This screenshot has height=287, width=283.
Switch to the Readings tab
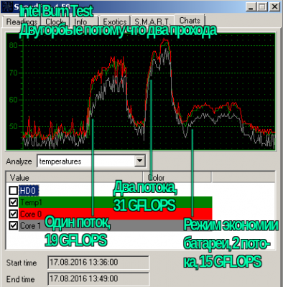point(22,22)
